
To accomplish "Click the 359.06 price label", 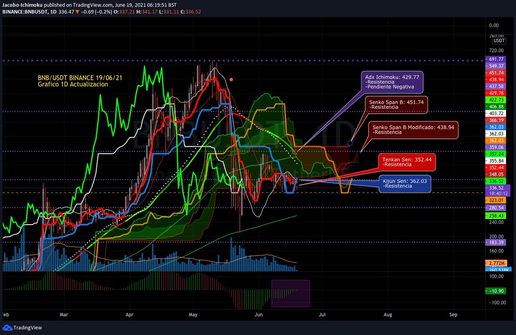I will point(497,147).
